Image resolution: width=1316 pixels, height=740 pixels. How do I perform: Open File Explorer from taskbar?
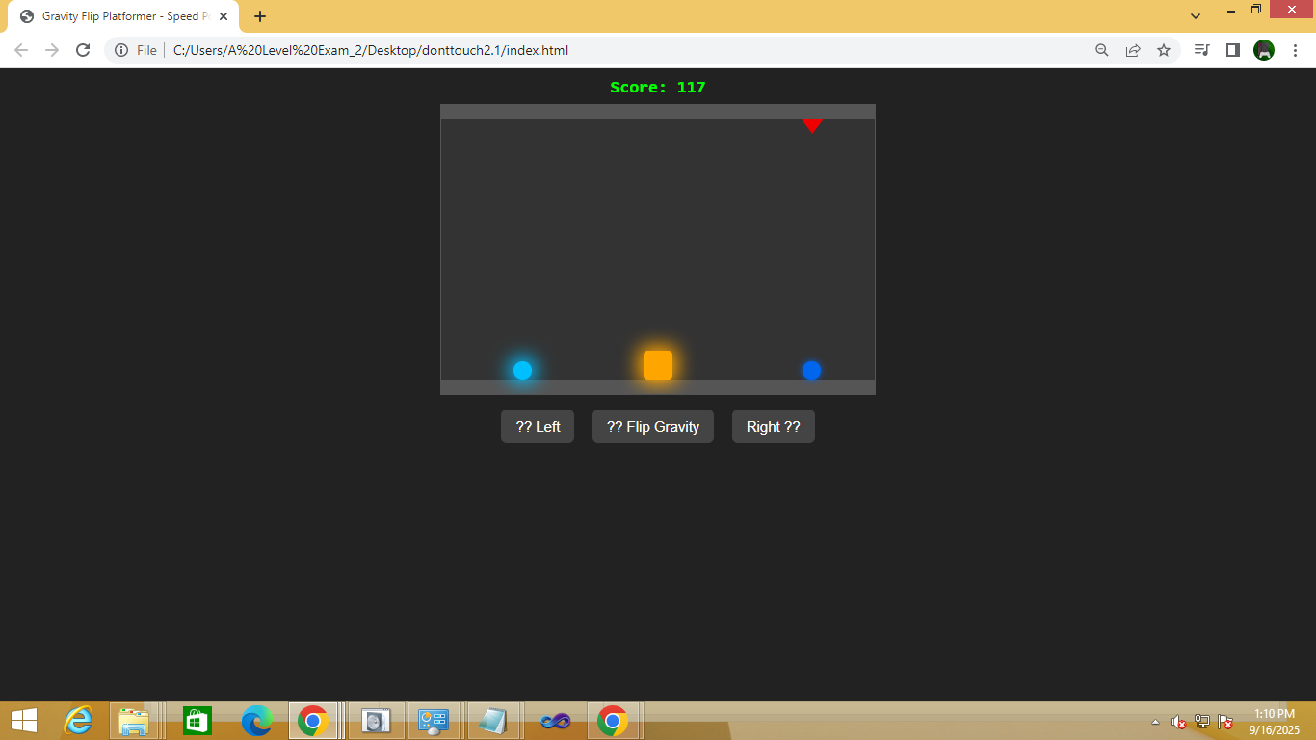click(x=134, y=721)
